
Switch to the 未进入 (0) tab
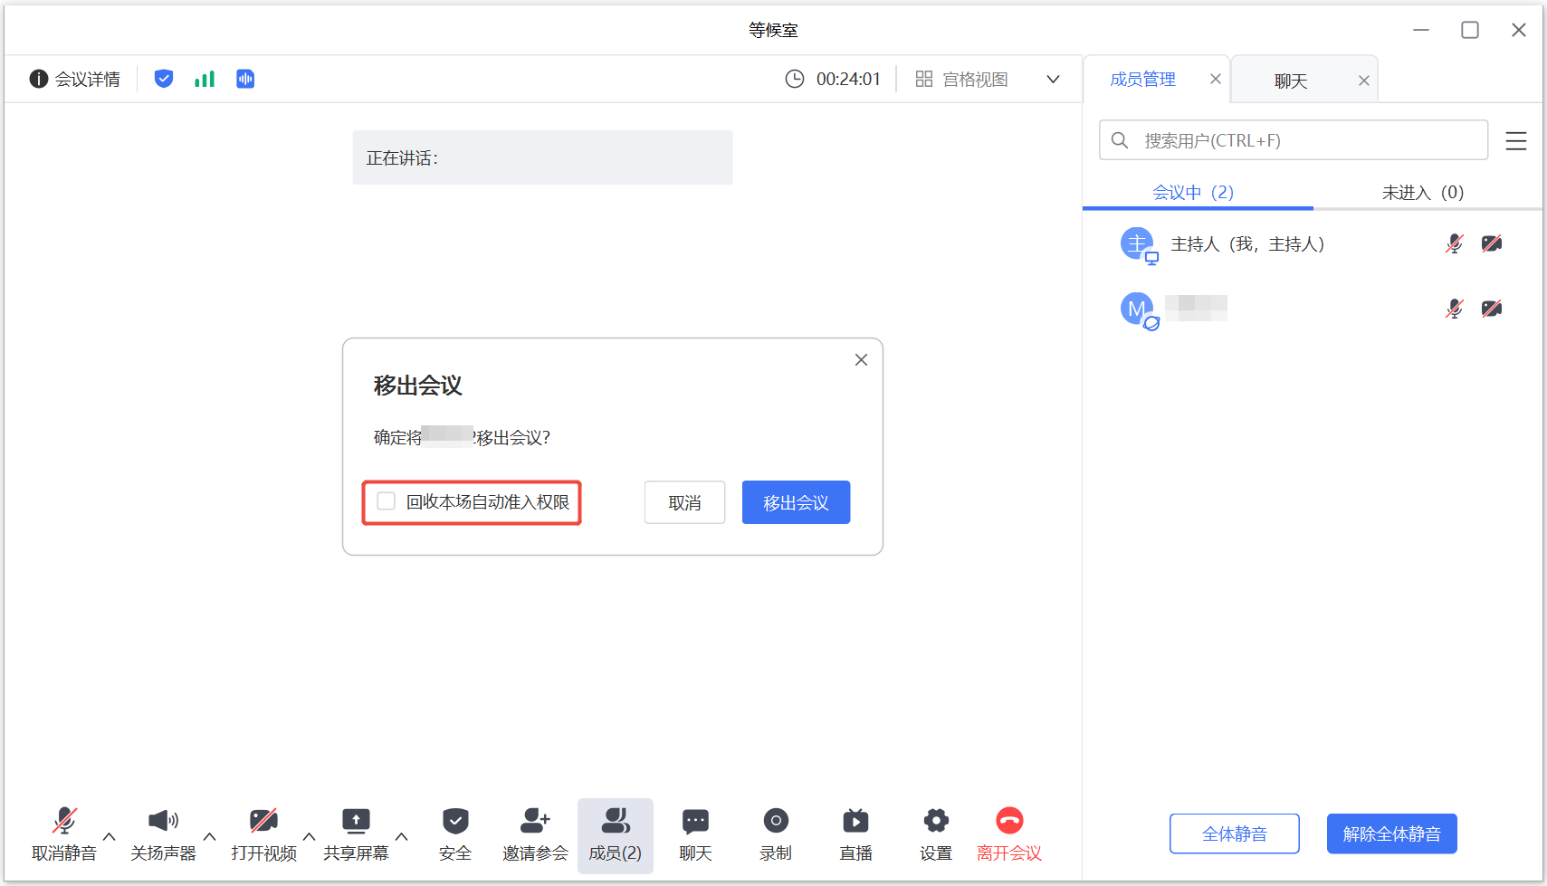(1422, 192)
